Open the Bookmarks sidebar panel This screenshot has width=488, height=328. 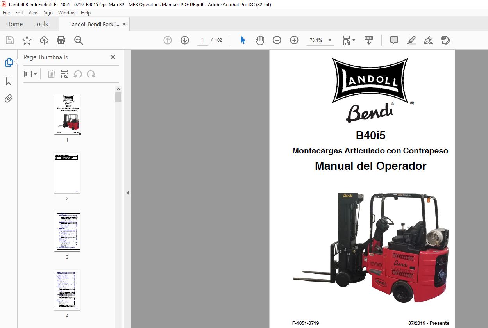pos(9,81)
